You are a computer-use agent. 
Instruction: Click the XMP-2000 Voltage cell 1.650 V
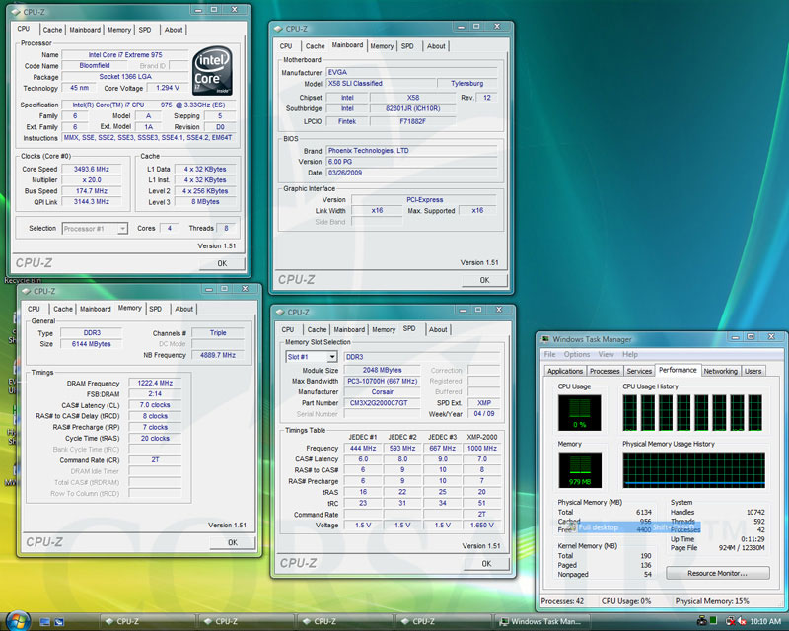[x=482, y=526]
